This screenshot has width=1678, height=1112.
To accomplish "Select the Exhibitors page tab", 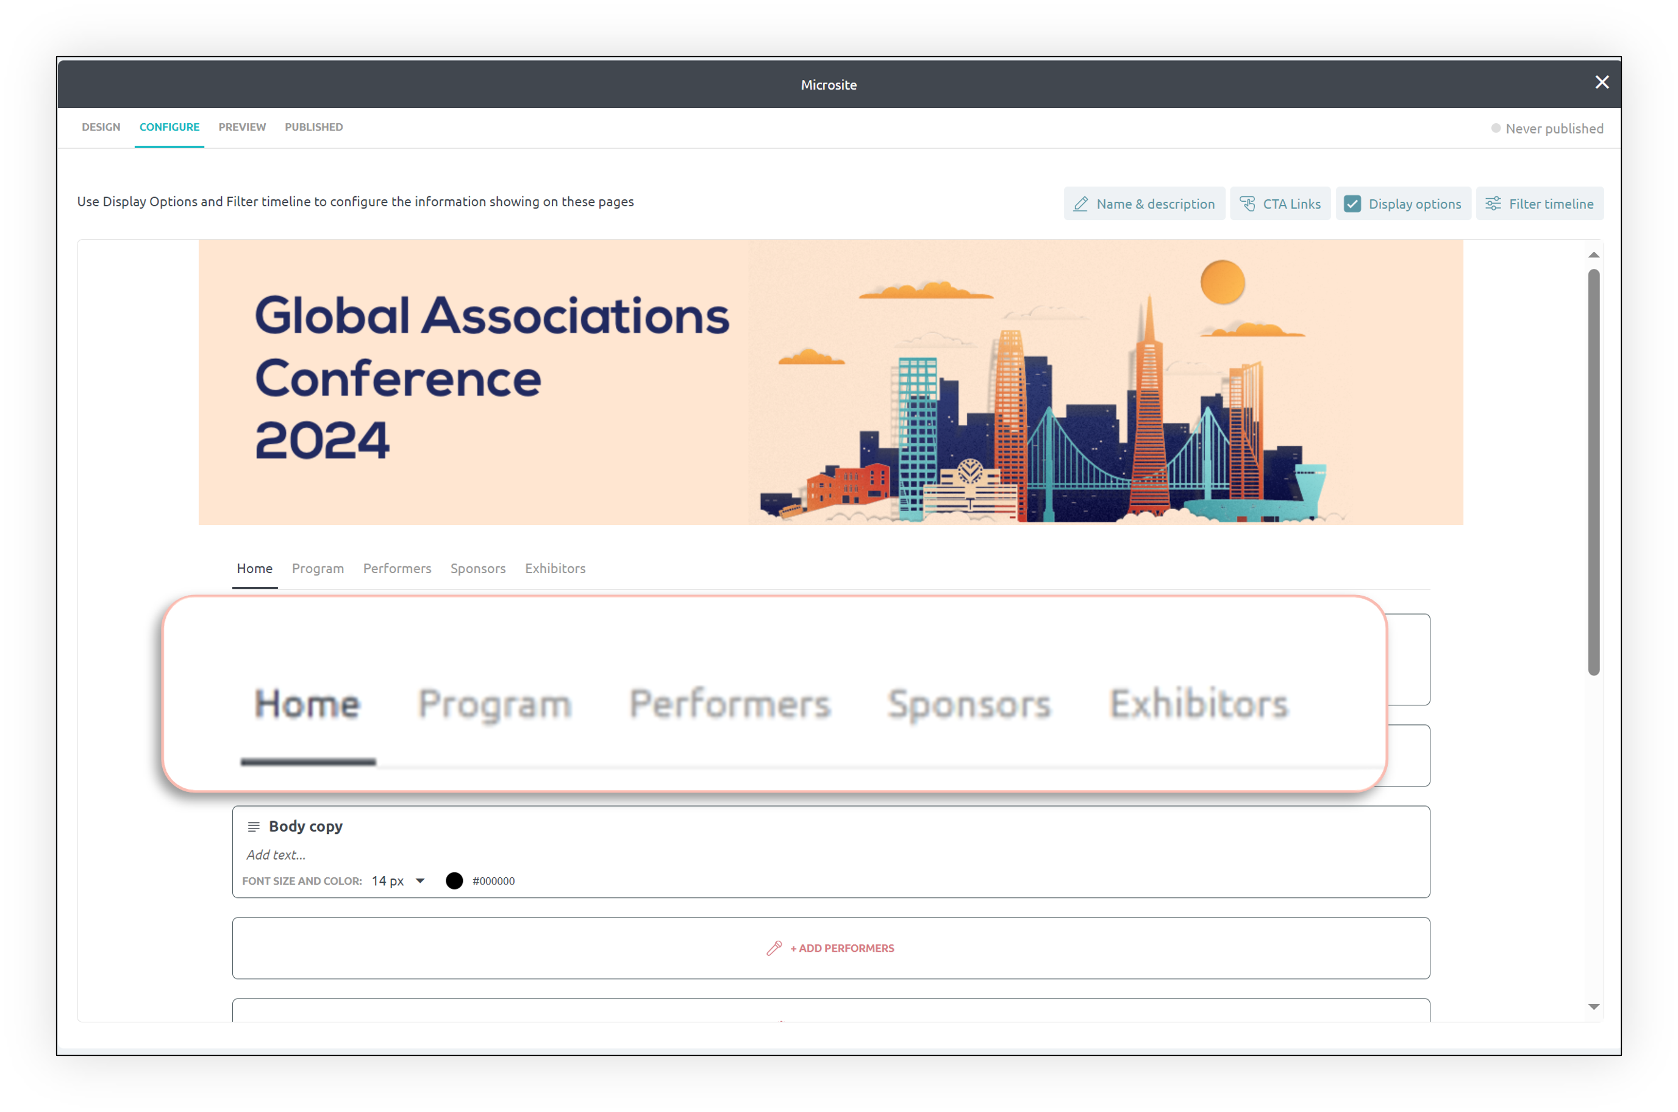I will (x=555, y=568).
